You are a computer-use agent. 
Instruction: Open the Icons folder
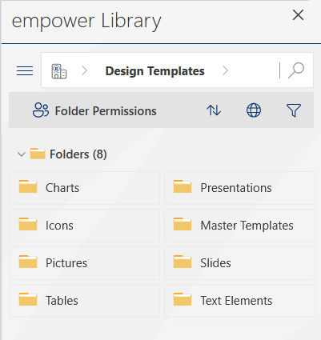tap(85, 226)
